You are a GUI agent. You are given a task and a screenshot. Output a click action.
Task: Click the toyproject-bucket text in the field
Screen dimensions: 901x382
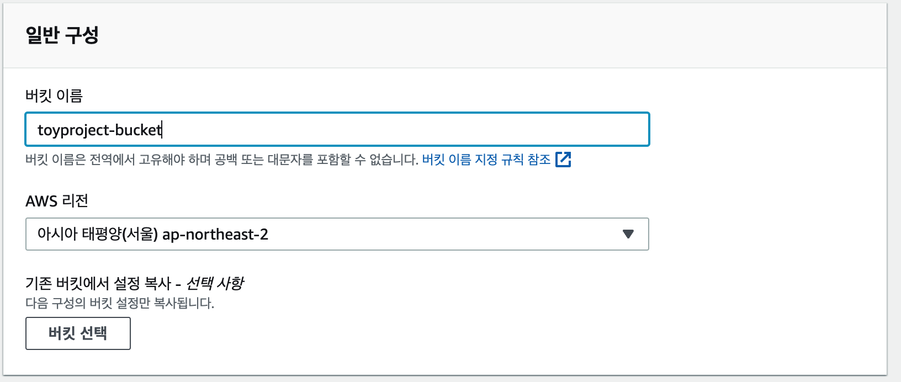(x=99, y=130)
